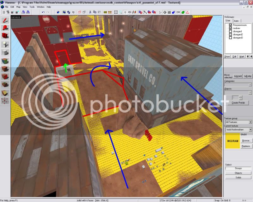253x202 pixels.
Task: Click the Carve blue cube icon
Action: pyautogui.click(x=58, y=12)
